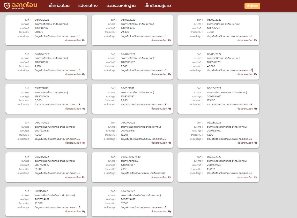Select account number 1283557770
Image resolution: width=297 pixels, height=218 pixels.
point(214,62)
